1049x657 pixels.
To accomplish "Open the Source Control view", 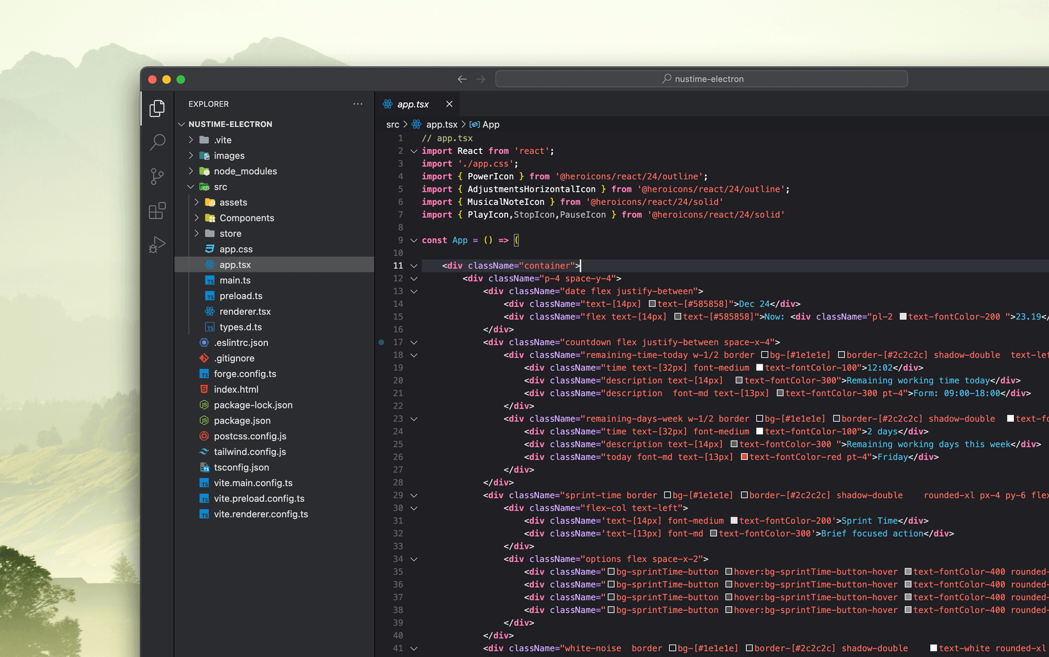I will tap(157, 176).
